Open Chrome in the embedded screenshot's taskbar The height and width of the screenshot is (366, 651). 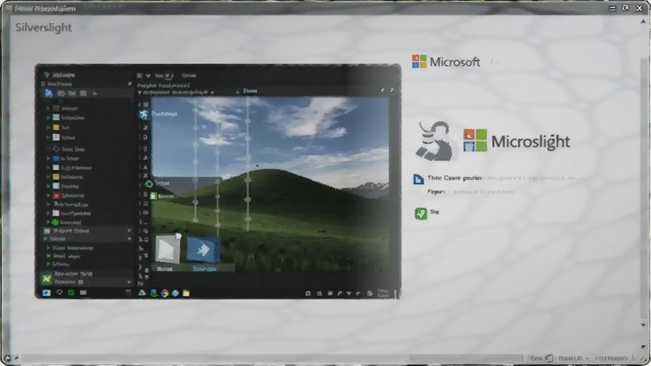165,293
